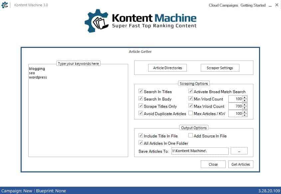
Task: Click the Max Word Count number field
Action: (x=235, y=106)
